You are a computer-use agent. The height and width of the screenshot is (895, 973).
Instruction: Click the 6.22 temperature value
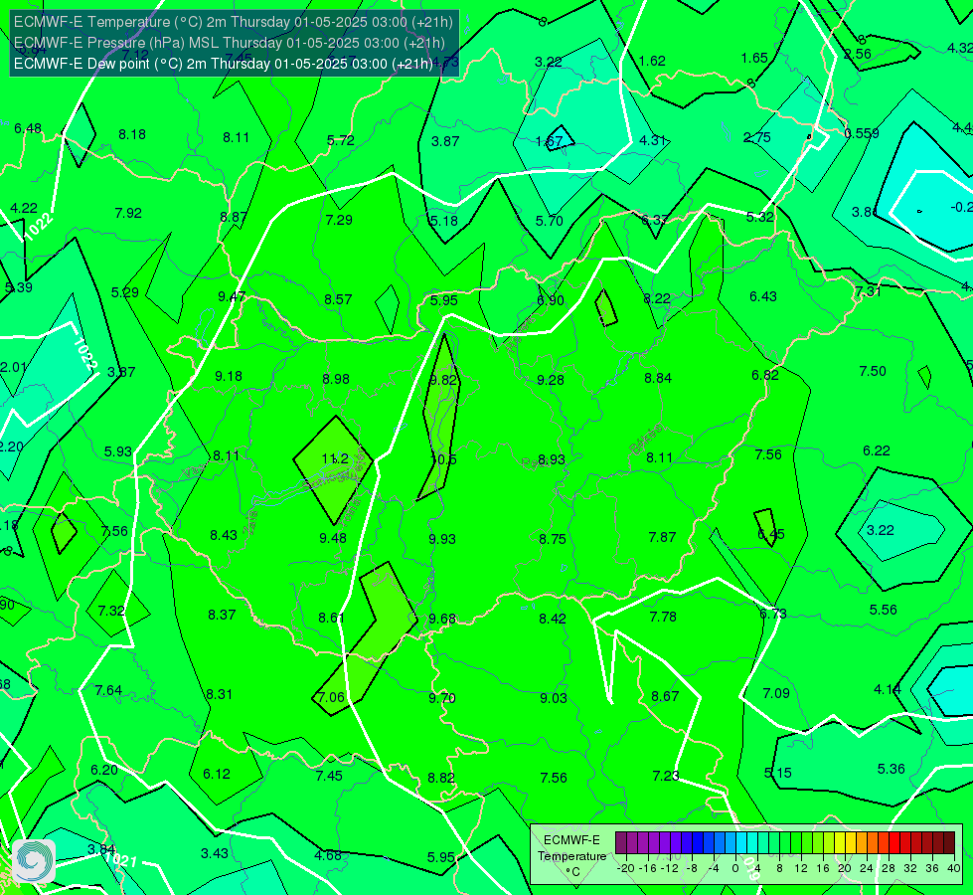click(x=877, y=450)
